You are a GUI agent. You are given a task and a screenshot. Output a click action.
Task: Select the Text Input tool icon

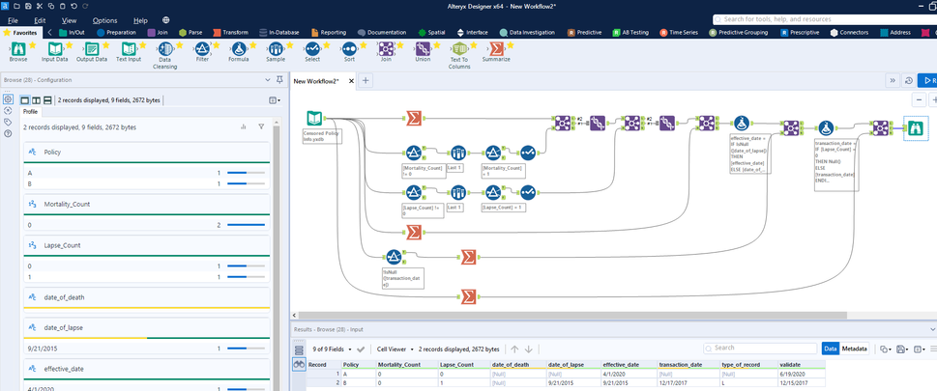[129, 49]
